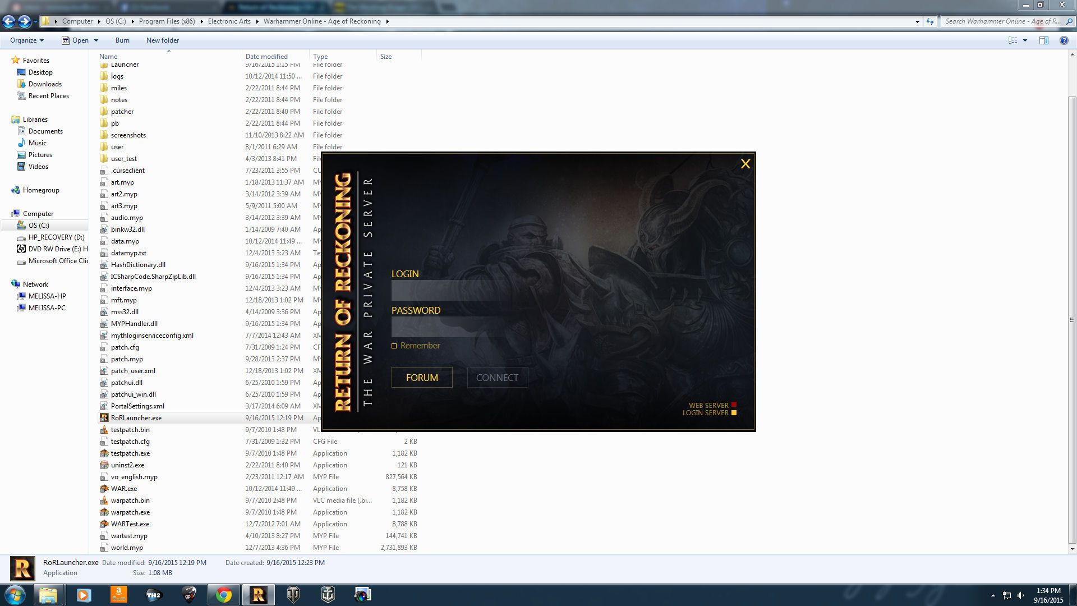Click the LOGIN SERVER status indicator
Screen dimensions: 1077x606
tap(734, 412)
